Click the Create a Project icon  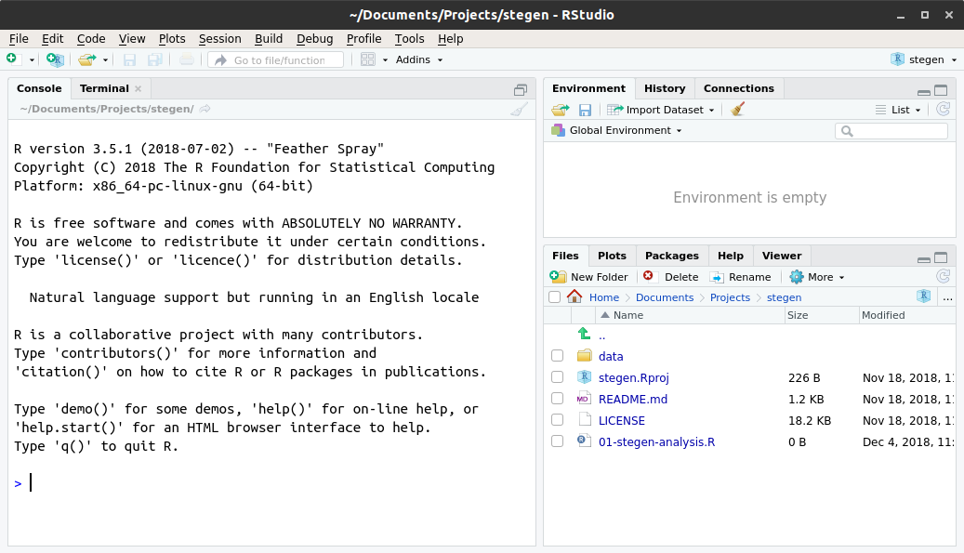point(55,59)
